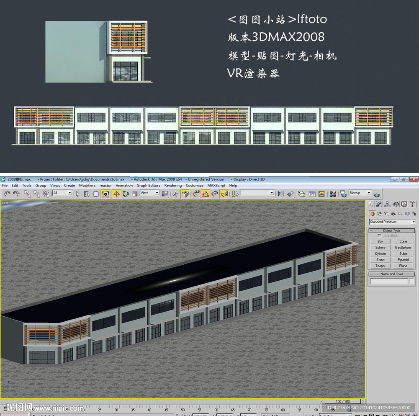Viewport: 419px width, 416px height.
Task: Click the Box primitive button
Action: 380,241
